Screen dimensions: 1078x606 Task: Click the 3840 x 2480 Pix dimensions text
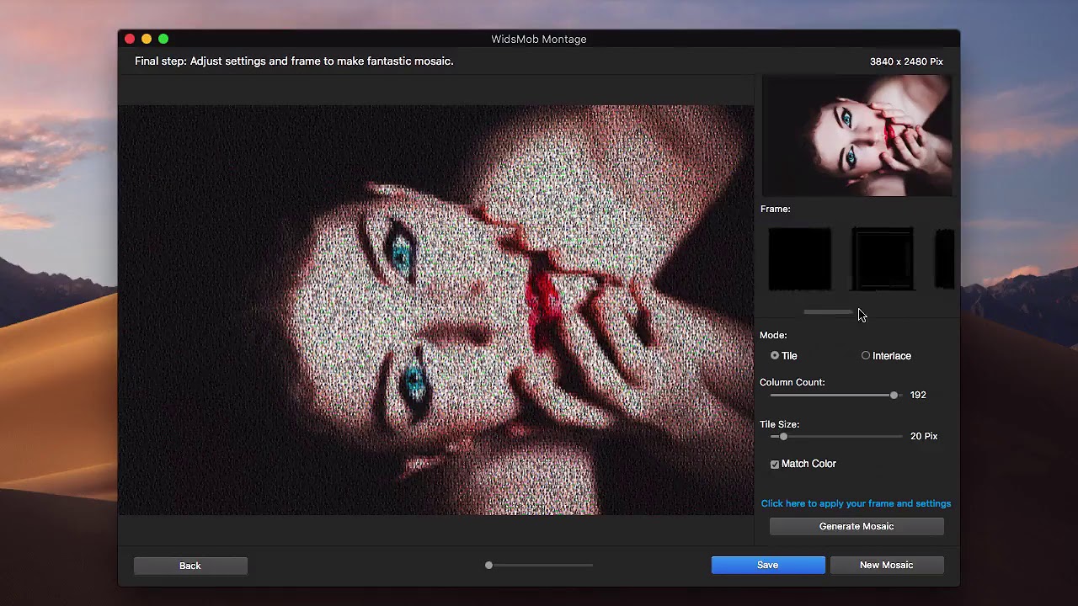pos(906,61)
